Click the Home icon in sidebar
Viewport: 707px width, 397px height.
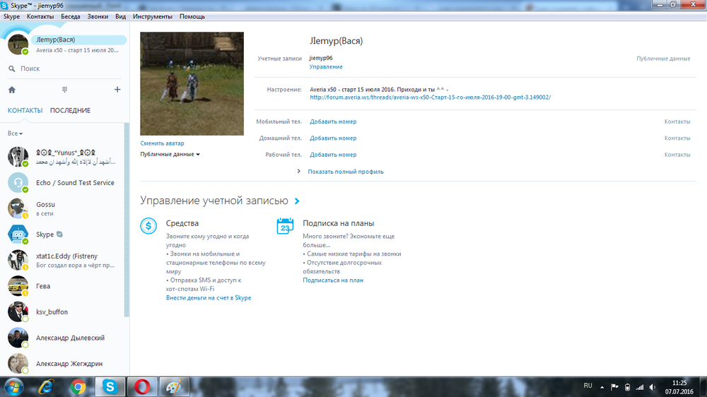(x=11, y=90)
